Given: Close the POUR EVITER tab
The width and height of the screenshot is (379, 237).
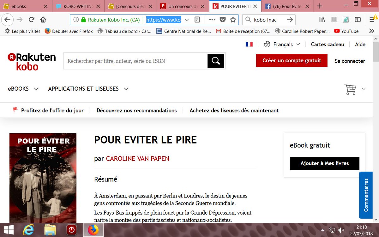Looking at the screenshot, I should pyautogui.click(x=255, y=6).
